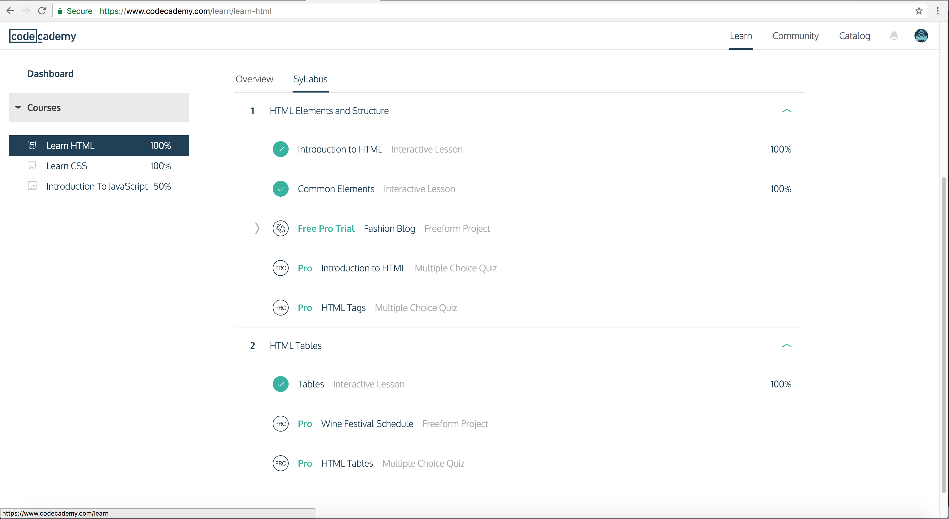
Task: Click Introduction to HTML lesson completed checkmark
Action: [281, 149]
